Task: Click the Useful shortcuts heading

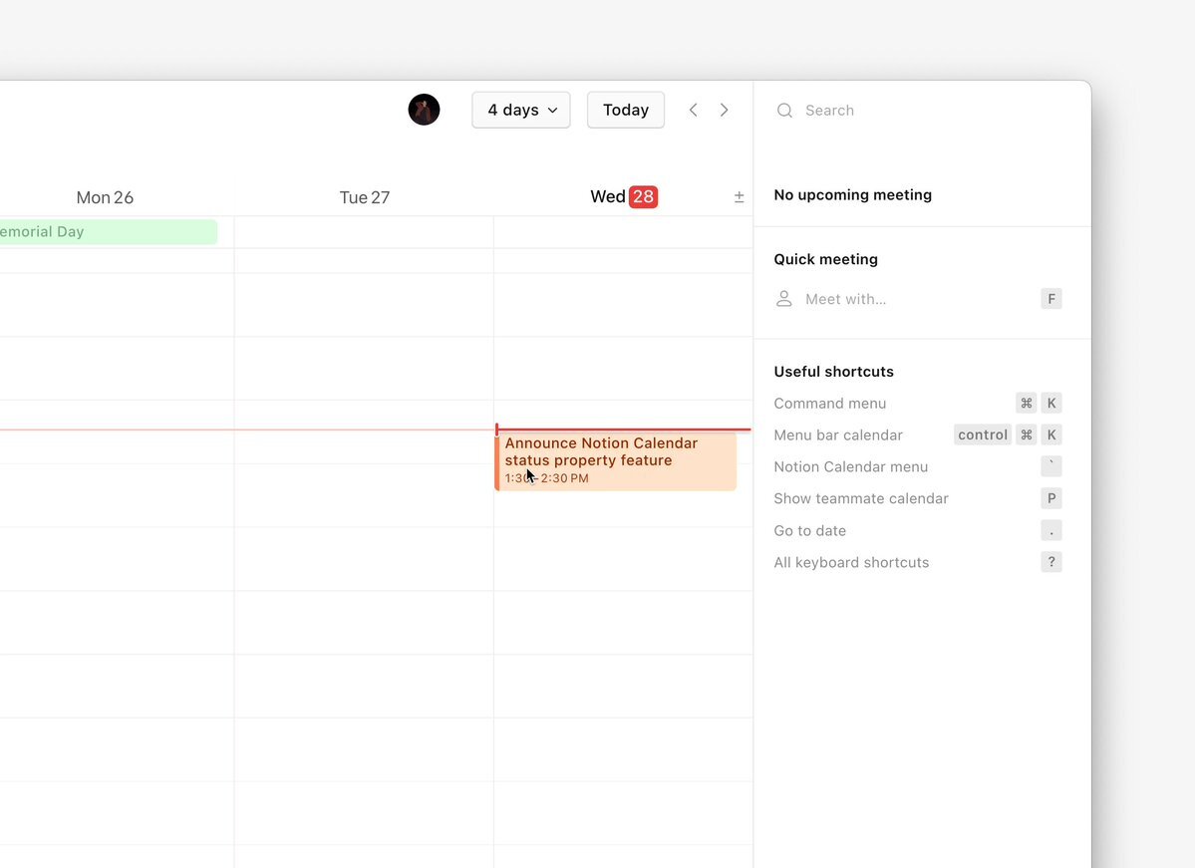Action: click(834, 372)
